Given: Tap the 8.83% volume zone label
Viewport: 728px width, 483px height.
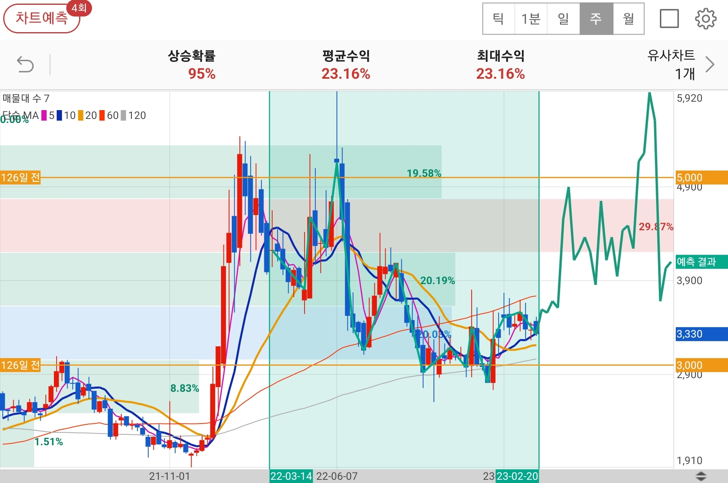Looking at the screenshot, I should [185, 388].
